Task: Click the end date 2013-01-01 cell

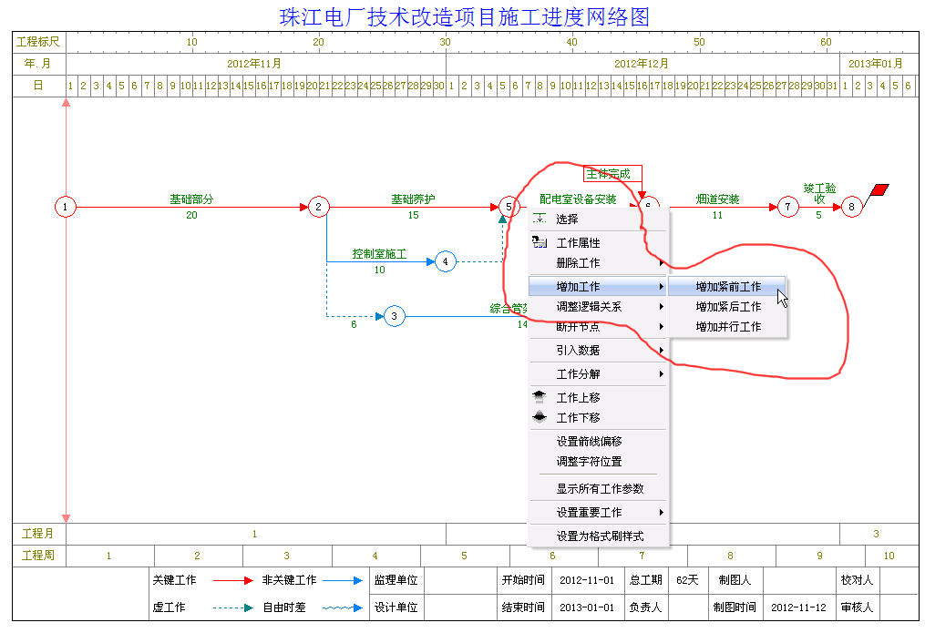Action: coord(587,607)
